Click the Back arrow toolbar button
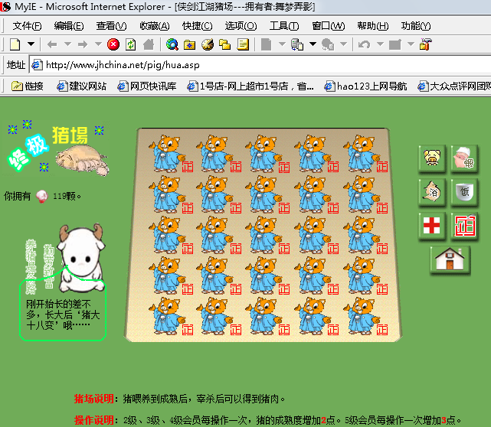 52,44
